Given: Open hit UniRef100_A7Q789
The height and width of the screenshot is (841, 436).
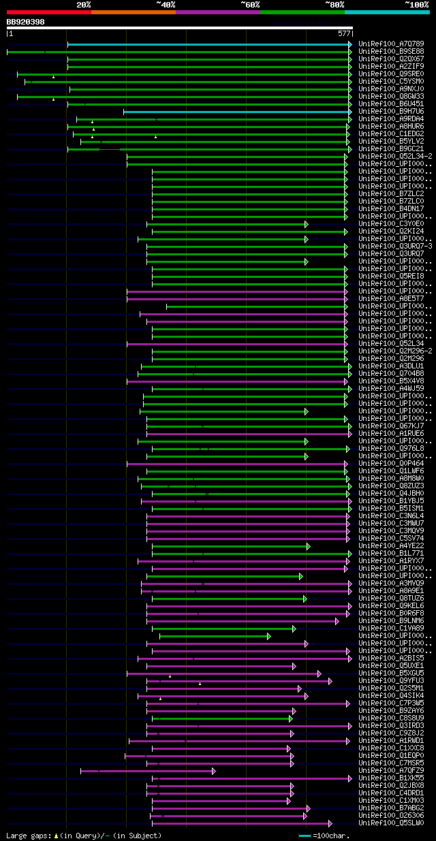Looking at the screenshot, I should [391, 44].
